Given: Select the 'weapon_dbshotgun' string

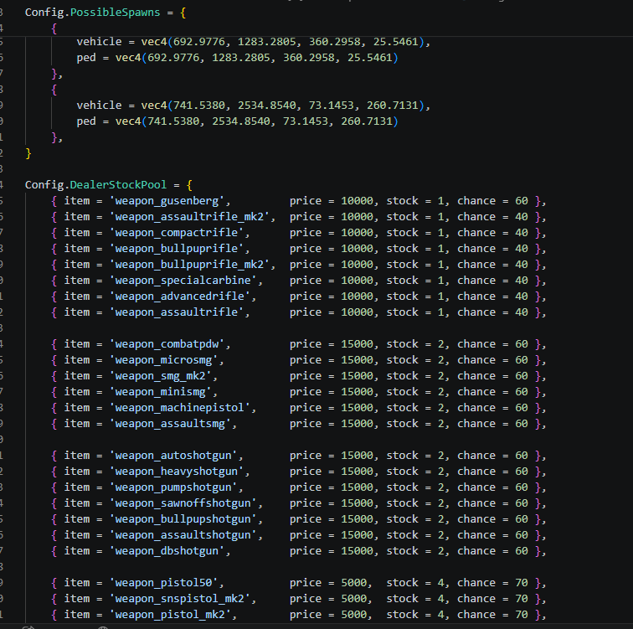Looking at the screenshot, I should (167, 551).
